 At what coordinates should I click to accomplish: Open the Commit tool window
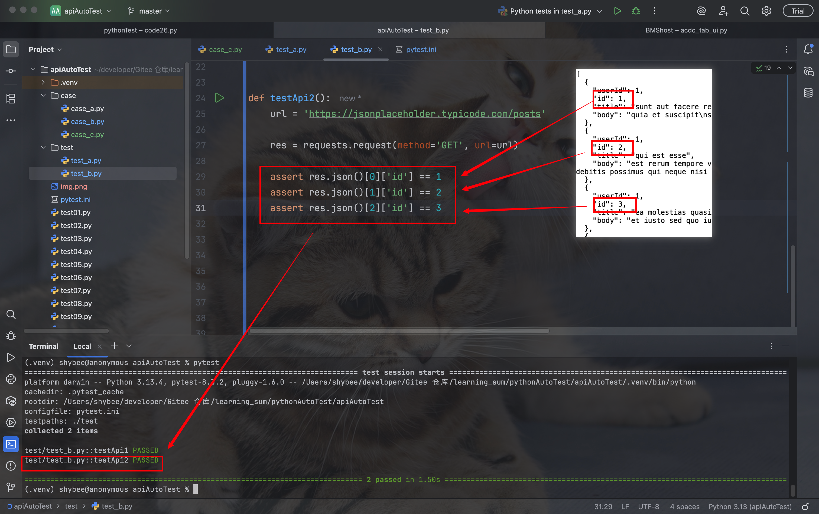(11, 71)
